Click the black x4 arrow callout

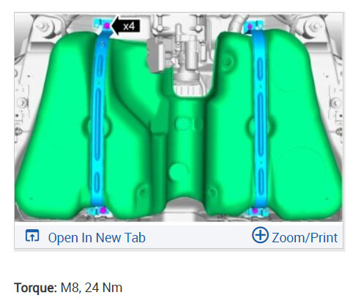pos(126,26)
